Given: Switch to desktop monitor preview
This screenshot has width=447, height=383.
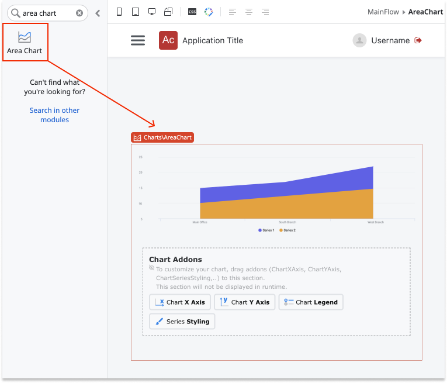Looking at the screenshot, I should (x=152, y=12).
